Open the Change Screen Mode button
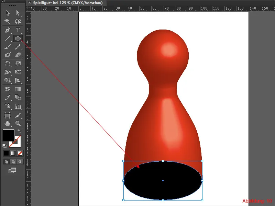 12,170
